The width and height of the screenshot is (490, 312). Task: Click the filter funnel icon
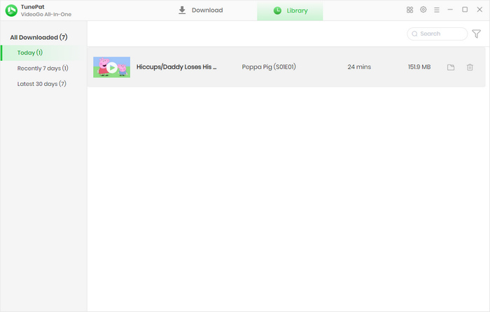(477, 34)
